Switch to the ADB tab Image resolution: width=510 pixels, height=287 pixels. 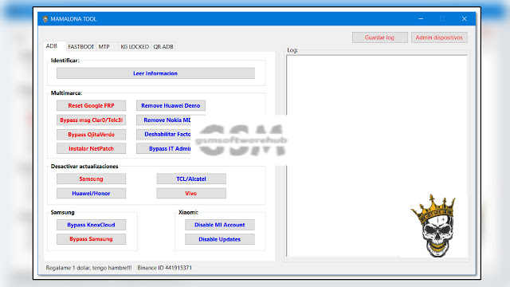tap(52, 46)
